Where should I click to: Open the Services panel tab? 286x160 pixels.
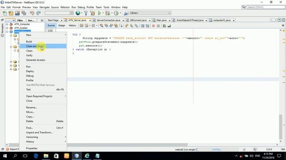(x=31, y=20)
